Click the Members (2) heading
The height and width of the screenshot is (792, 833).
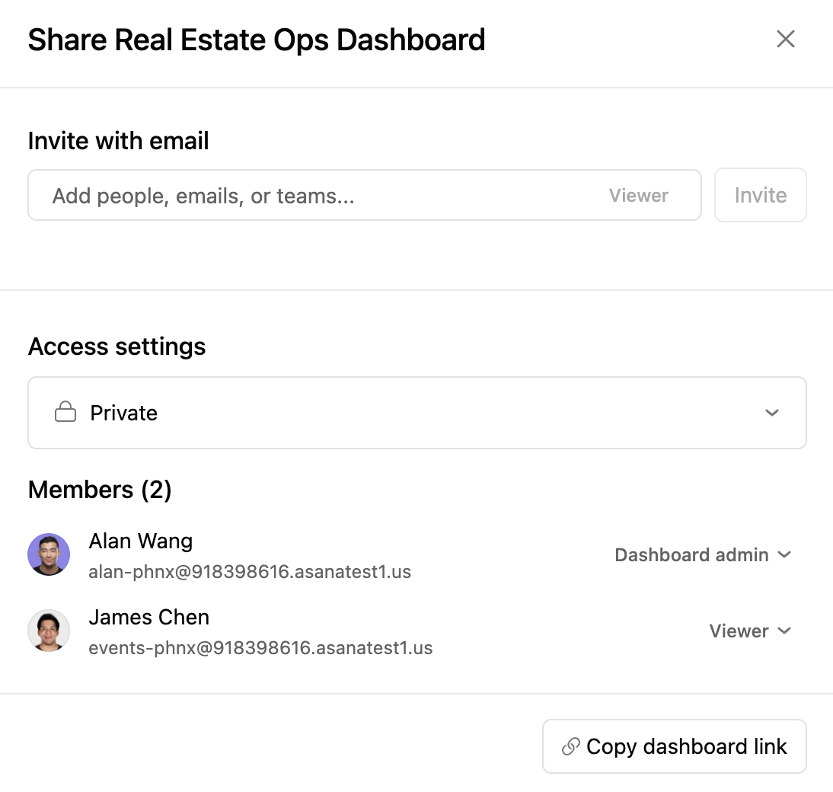click(100, 490)
